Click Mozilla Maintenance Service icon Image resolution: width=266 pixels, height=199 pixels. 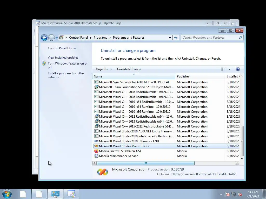tap(96, 156)
